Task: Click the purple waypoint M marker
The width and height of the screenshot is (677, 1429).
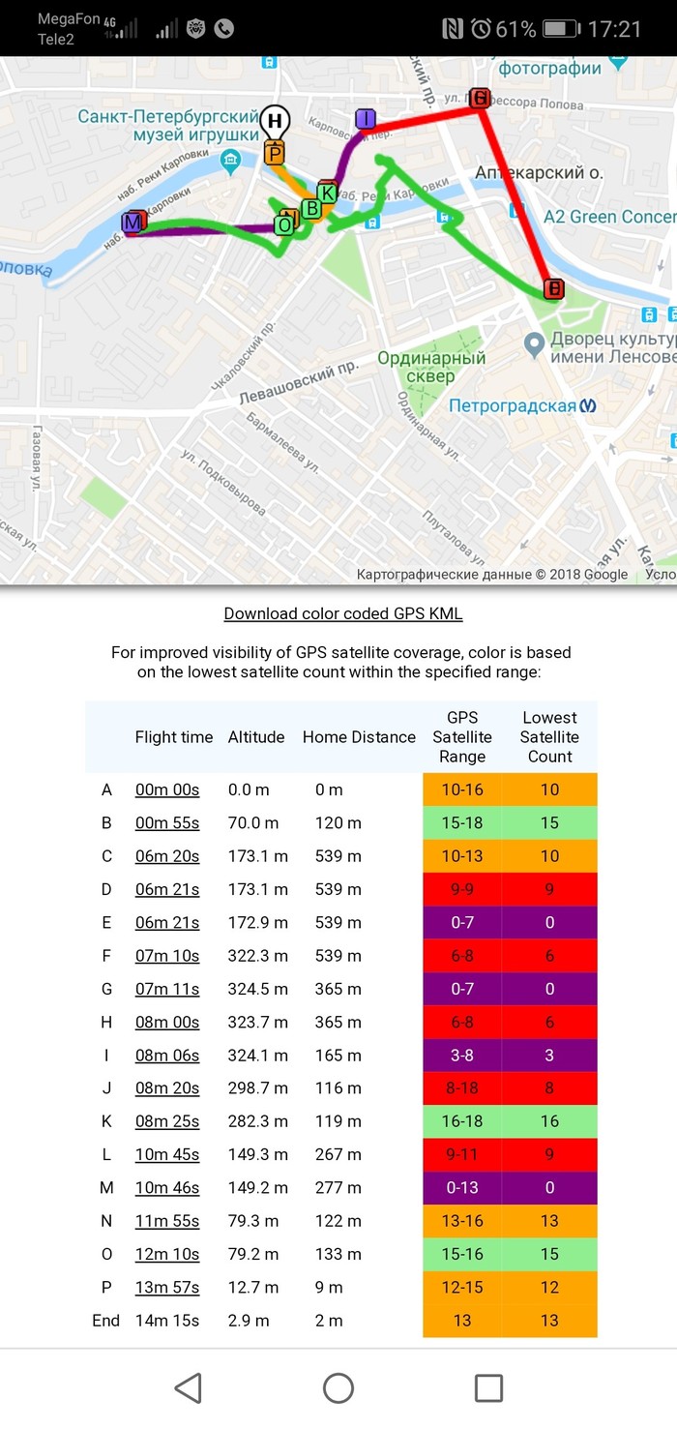Action: 133,222
